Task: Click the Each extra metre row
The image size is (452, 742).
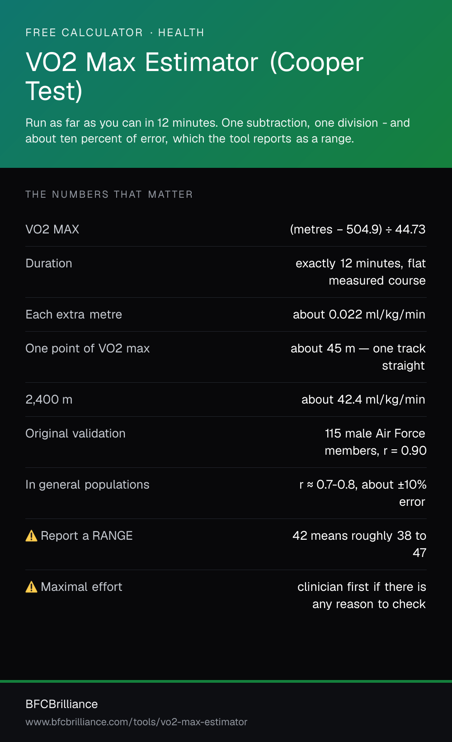Action: tap(226, 314)
